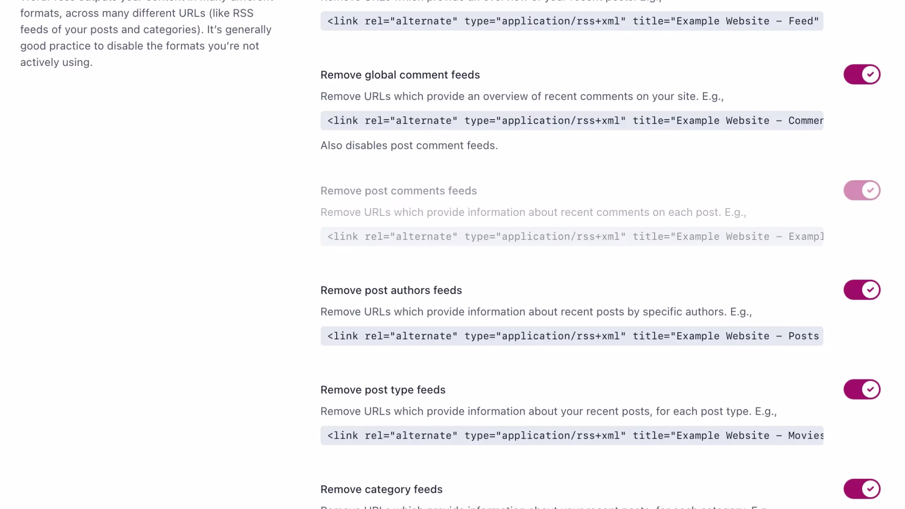Click the greyed-out post comments code example
The image size is (905, 509).
coord(571,237)
